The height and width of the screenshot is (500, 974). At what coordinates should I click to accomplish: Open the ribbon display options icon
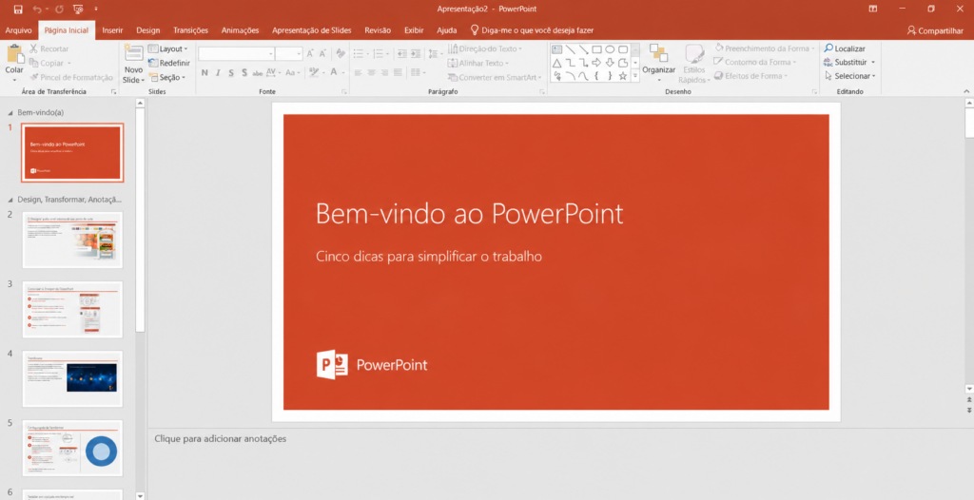point(873,10)
